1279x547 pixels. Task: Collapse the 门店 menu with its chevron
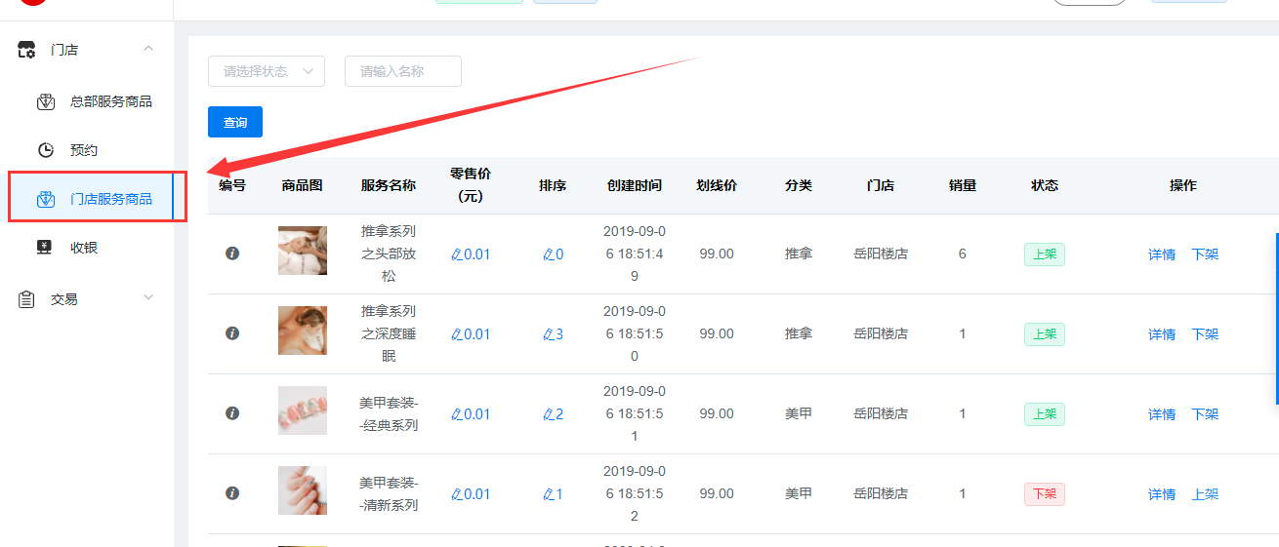click(x=148, y=49)
